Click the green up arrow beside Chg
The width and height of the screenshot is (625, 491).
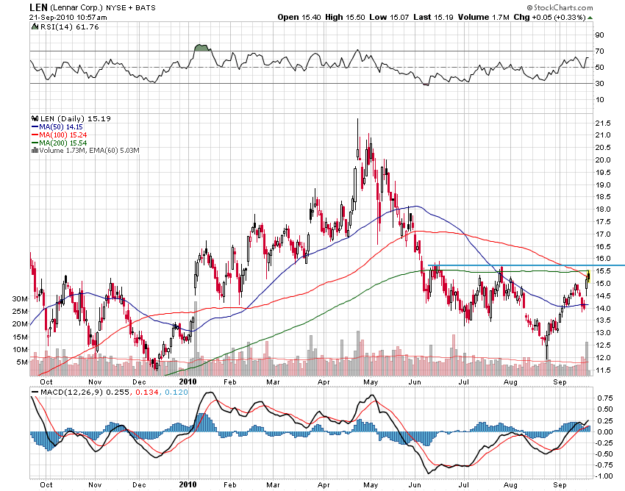(x=590, y=18)
